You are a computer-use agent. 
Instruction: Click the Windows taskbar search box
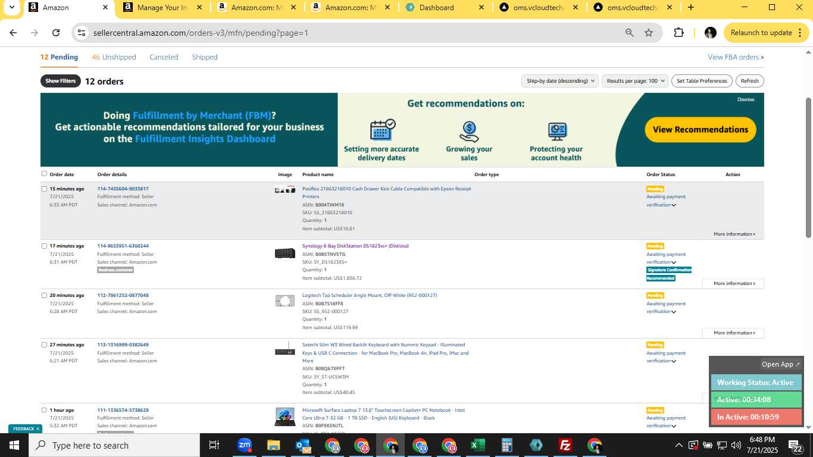coord(114,445)
